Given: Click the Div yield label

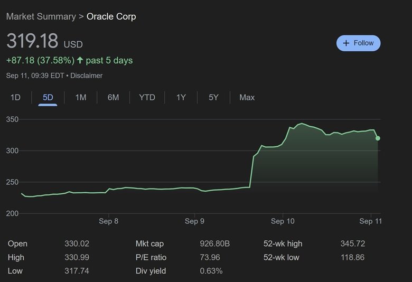Looking at the screenshot, I should (151, 271).
